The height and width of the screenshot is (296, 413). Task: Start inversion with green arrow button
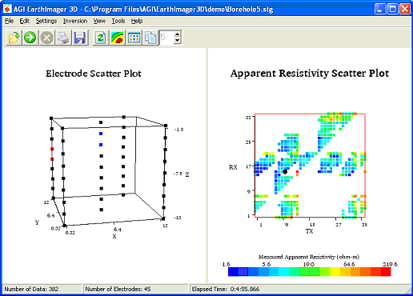[x=30, y=38]
